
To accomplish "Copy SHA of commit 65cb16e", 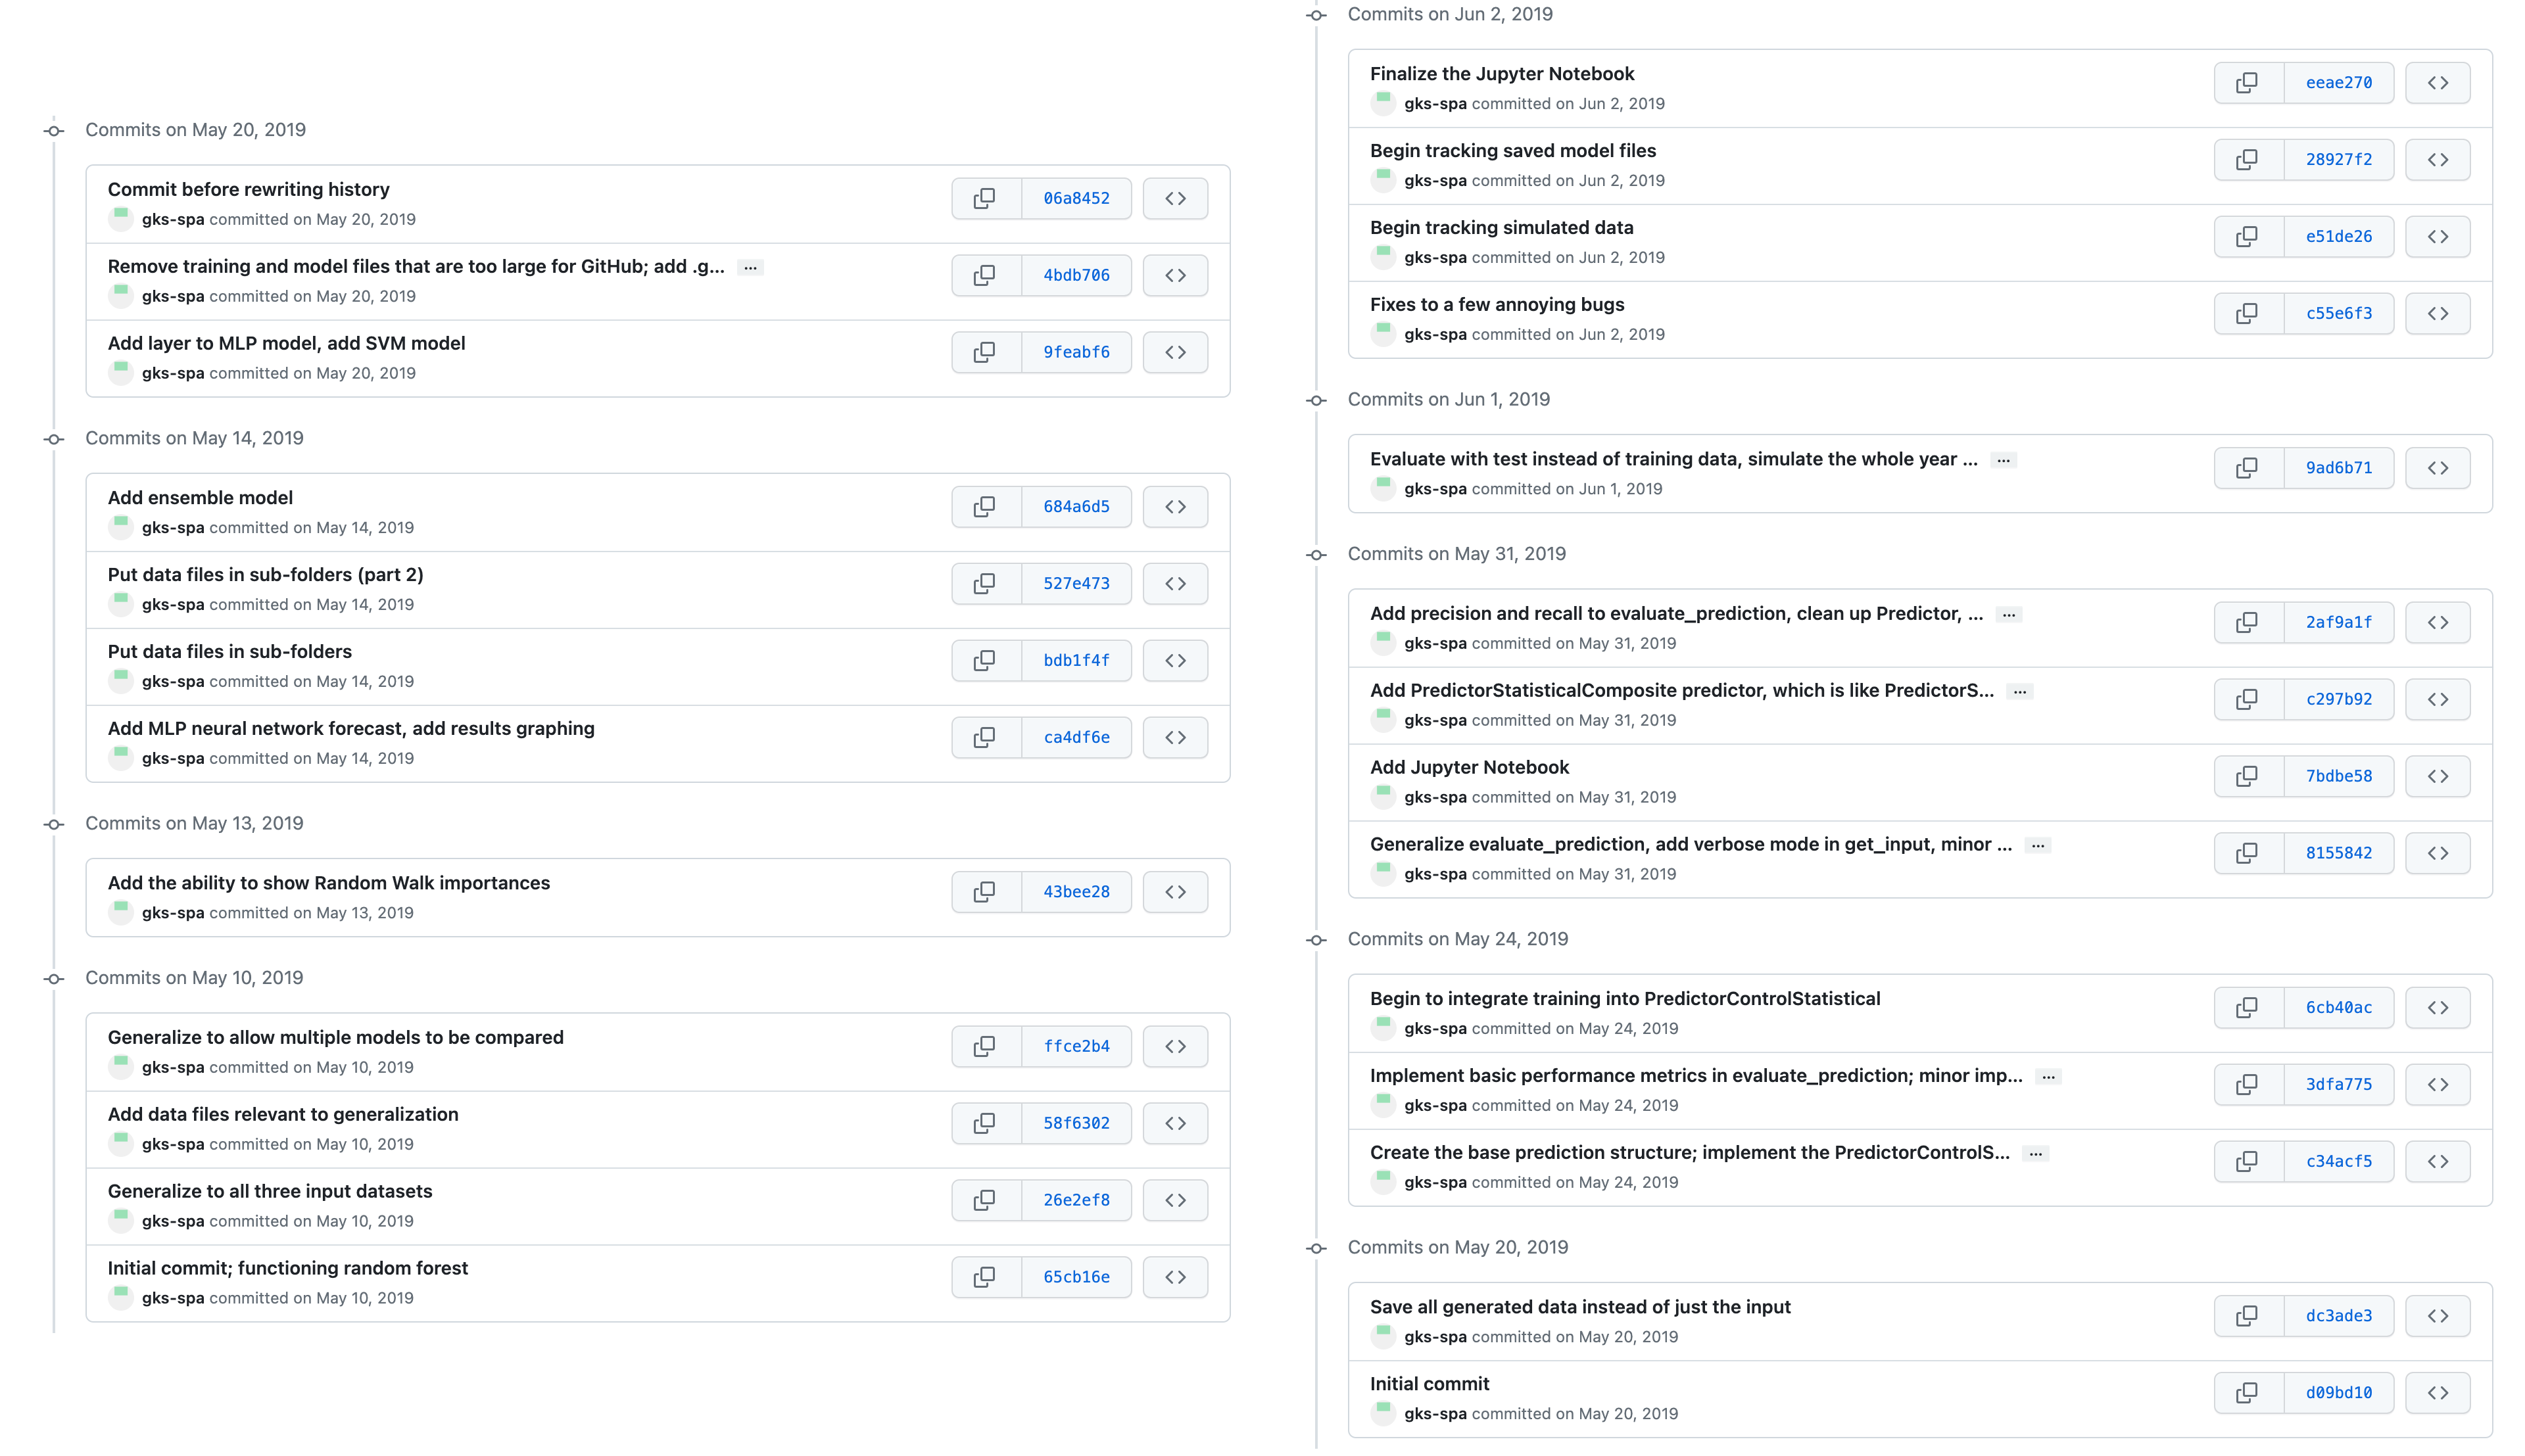I will (x=985, y=1277).
